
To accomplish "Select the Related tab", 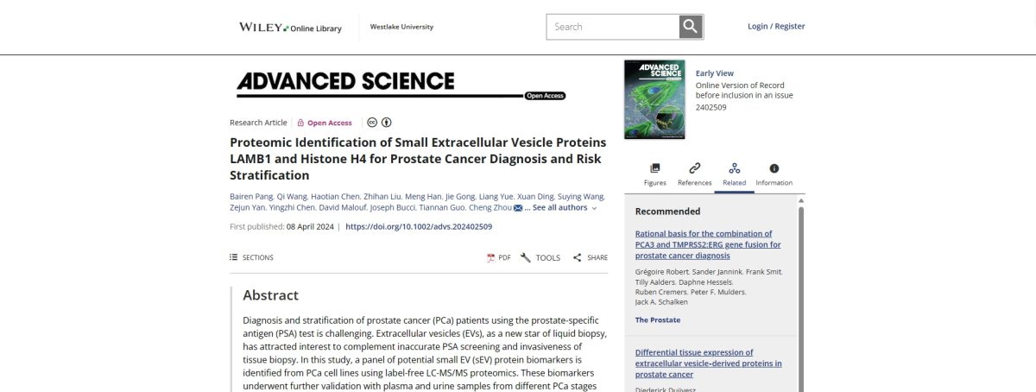I will [x=734, y=174].
